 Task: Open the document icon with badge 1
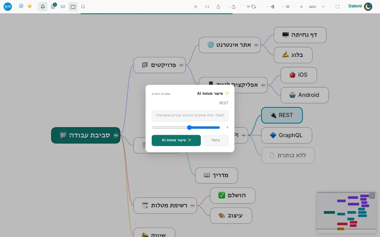point(53,7)
